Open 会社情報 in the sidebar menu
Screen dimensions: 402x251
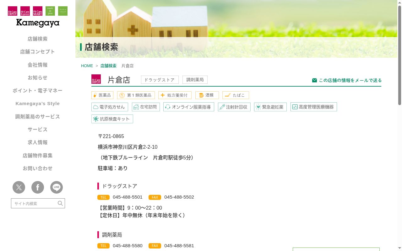tap(38, 65)
